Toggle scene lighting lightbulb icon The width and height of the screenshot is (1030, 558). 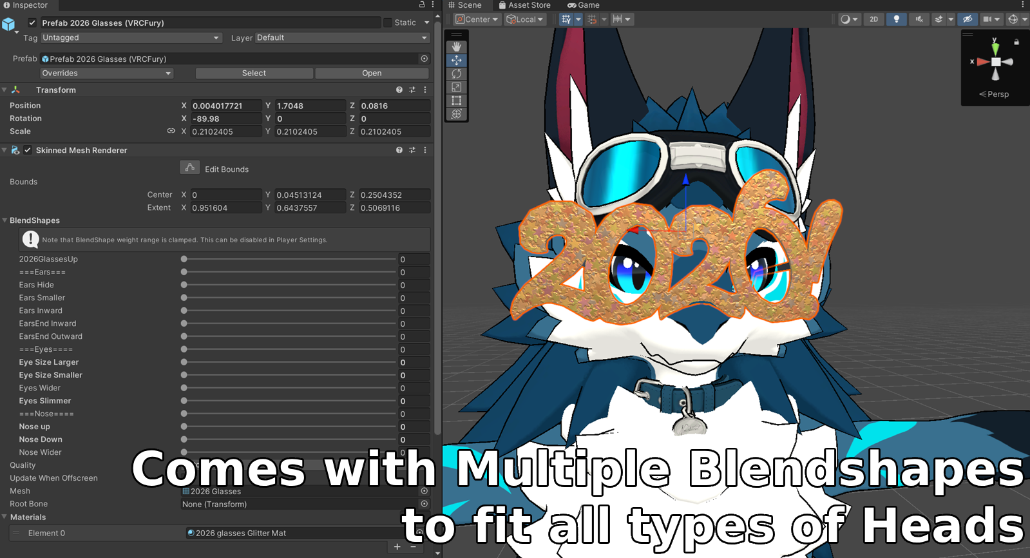896,19
